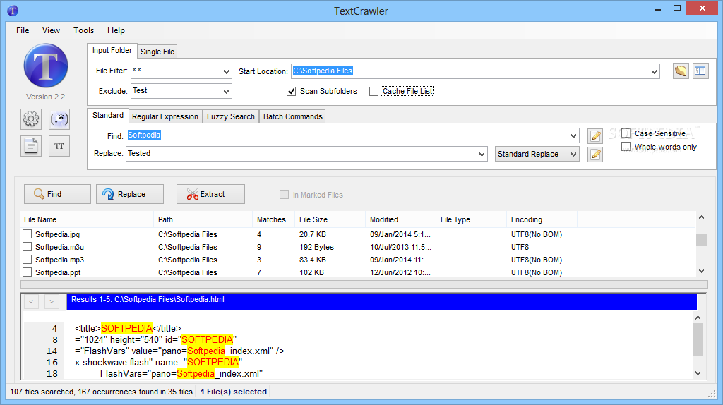Click the TextCrawler logo image

46,66
